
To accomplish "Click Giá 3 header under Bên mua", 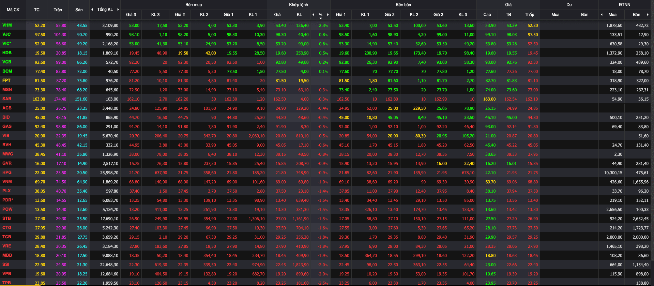I will [131, 15].
